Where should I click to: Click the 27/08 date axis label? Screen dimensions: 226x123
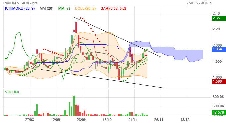(x=29, y=120)
